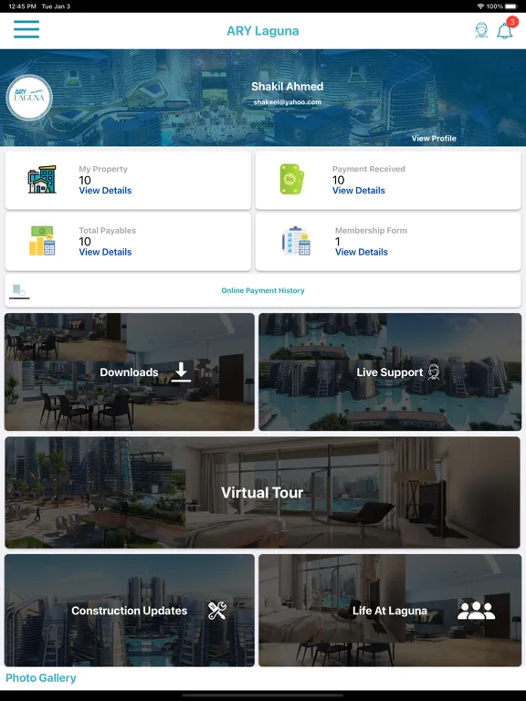This screenshot has height=701, width=526.
Task: Tap the My Property building icon
Action: [x=42, y=179]
